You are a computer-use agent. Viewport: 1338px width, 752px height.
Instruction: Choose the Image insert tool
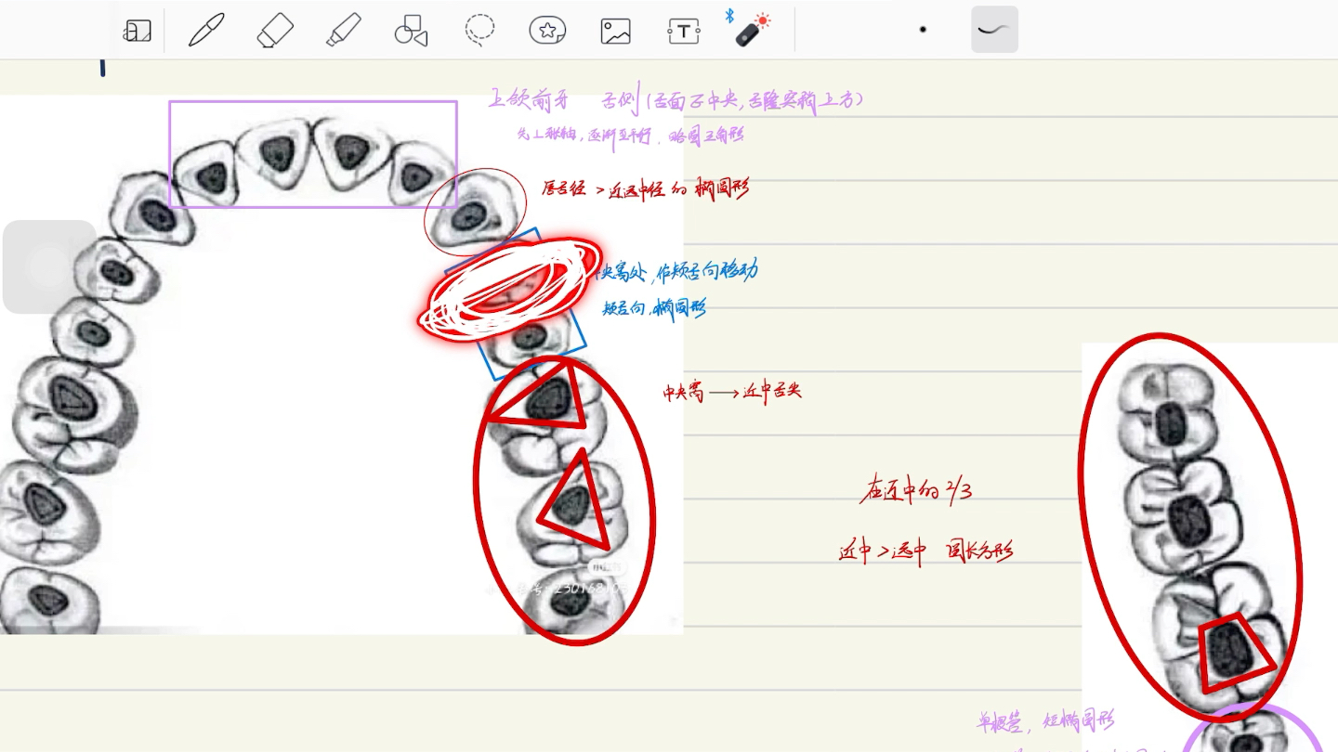[x=615, y=31]
